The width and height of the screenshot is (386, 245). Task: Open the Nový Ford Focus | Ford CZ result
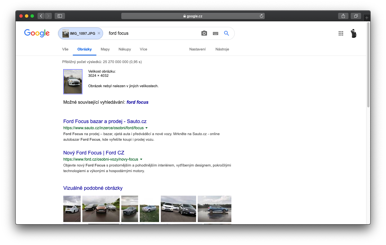tap(94, 153)
